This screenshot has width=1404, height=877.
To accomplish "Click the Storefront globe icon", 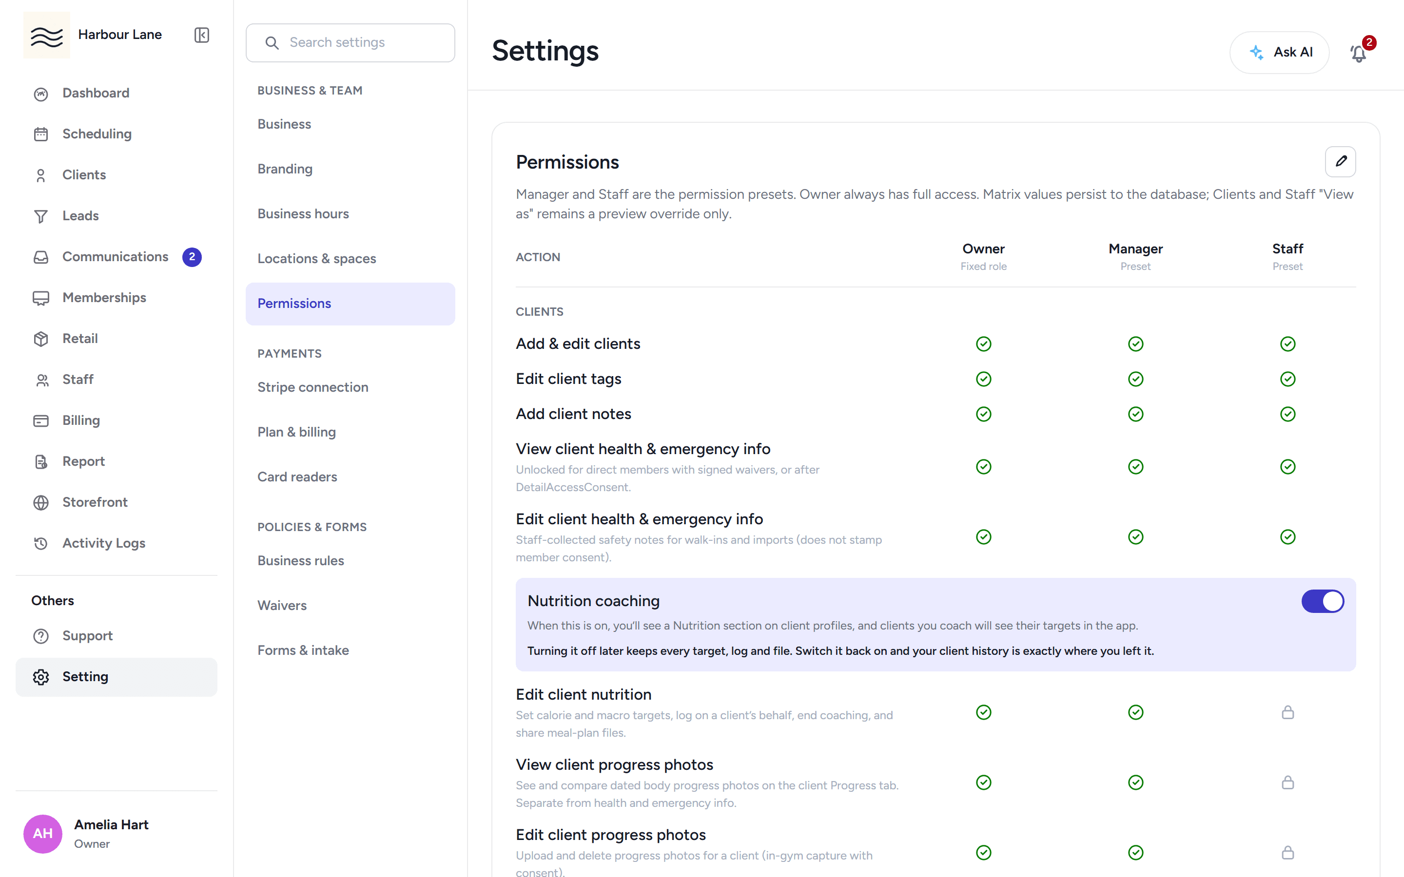I will coord(40,502).
